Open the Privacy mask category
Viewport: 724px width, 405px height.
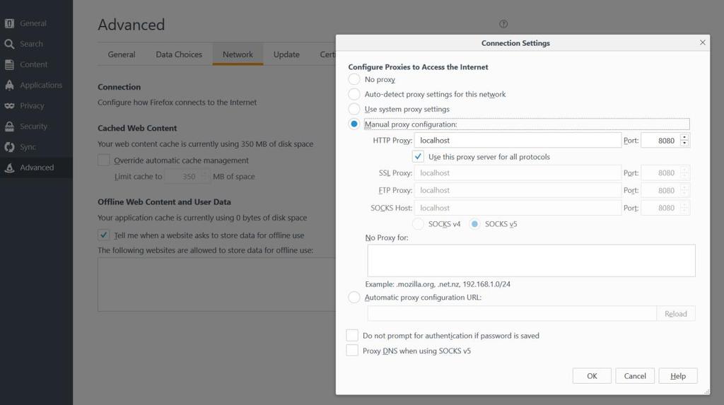pyautogui.click(x=36, y=106)
